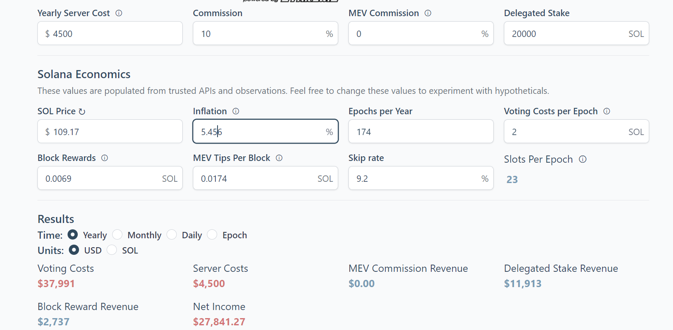
Task: Click the Epochs per Year input field
Action: click(x=421, y=131)
